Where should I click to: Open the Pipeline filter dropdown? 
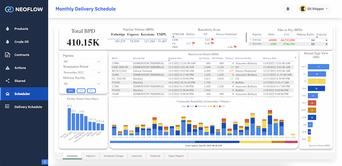[82, 61]
